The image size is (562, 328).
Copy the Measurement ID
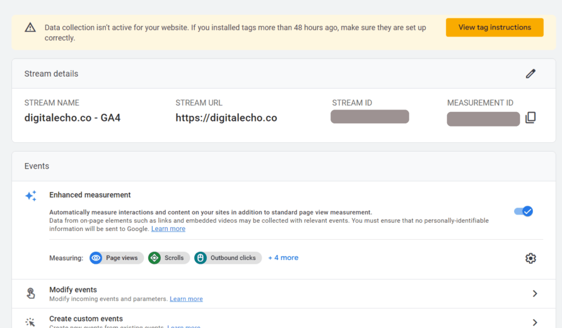[531, 118]
